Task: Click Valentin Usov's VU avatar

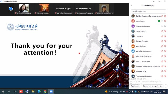Action: pyautogui.click(x=133, y=46)
